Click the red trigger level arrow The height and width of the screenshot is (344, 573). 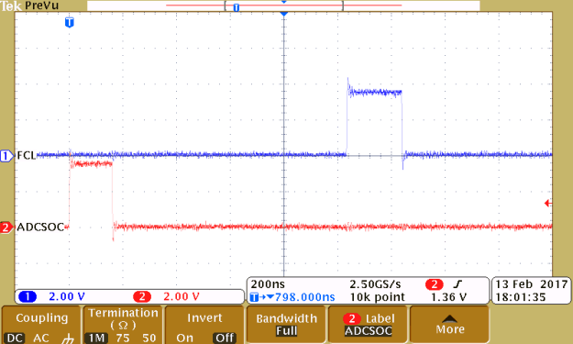547,204
